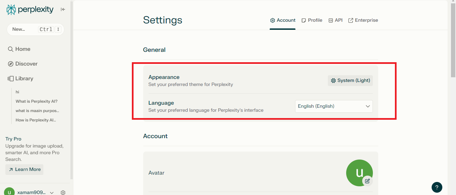Viewport: 456px width, 195px height.
Task: Expand the user account chevron near xamam909
Action: (x=52, y=193)
